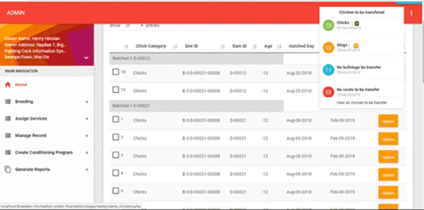Click the No cocks to be transfer notification
The image size is (424, 210).
(361, 92)
